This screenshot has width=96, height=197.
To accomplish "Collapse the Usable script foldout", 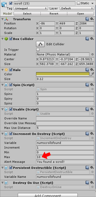I will pyautogui.click(x=2, y=109).
